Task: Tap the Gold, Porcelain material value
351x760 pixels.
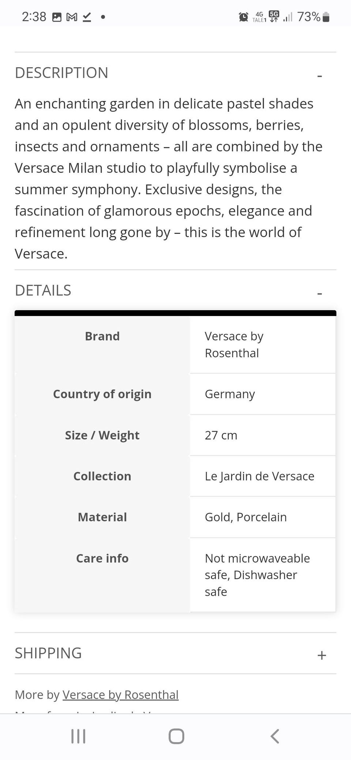Action: [246, 517]
